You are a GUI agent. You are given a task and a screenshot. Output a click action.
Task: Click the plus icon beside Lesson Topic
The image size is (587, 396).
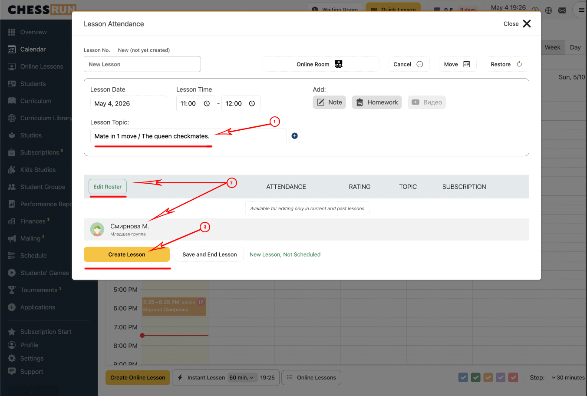(294, 136)
